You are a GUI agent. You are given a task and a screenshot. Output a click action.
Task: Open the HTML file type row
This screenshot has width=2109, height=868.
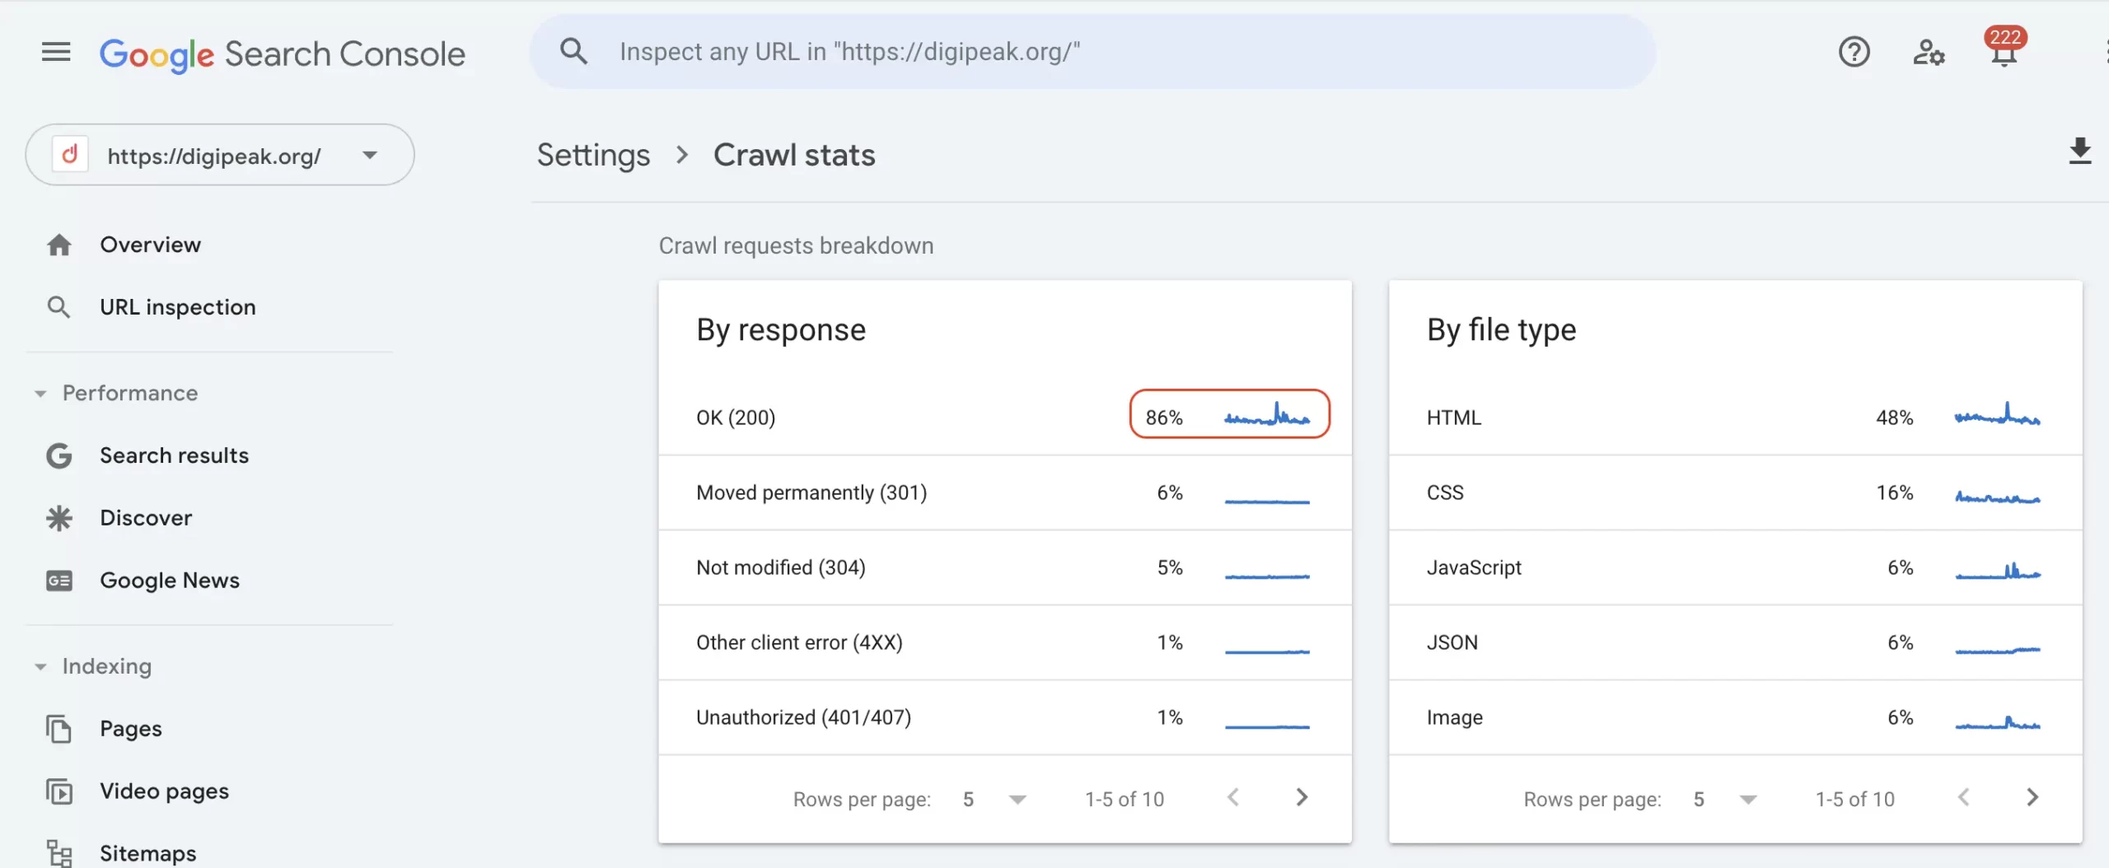coord(1735,418)
